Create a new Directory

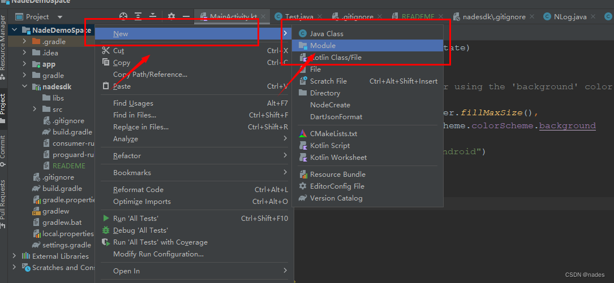click(x=368, y=93)
